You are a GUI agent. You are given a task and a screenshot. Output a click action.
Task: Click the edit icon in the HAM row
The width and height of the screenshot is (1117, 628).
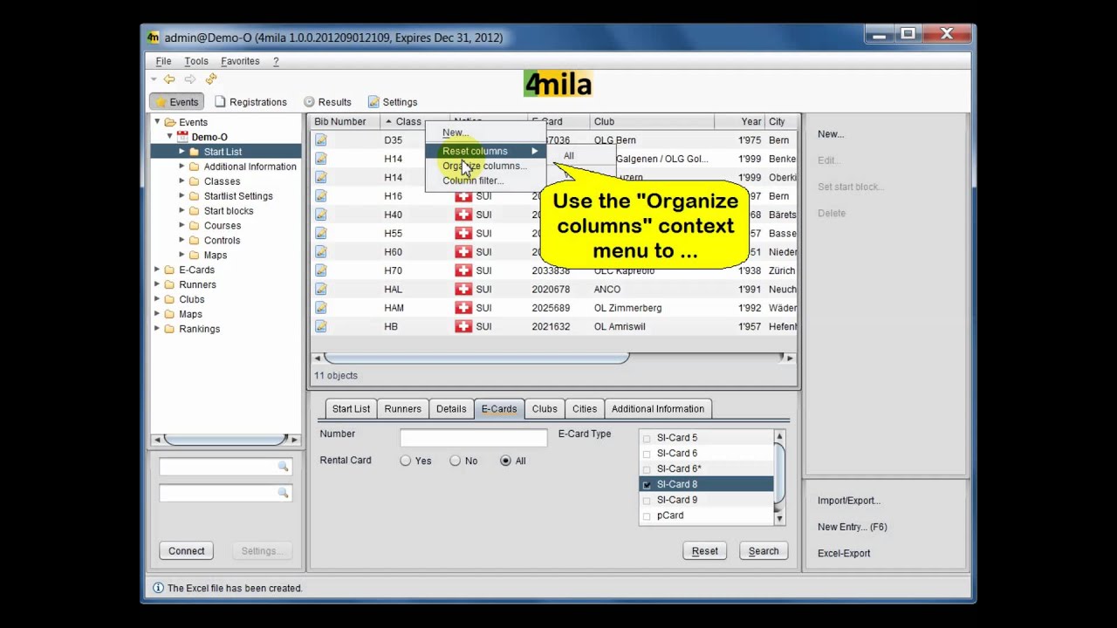(x=321, y=308)
